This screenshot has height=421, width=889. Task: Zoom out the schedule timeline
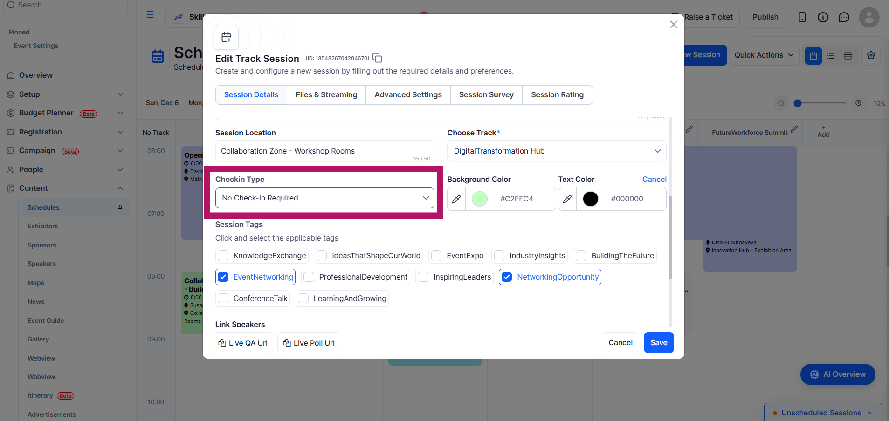pos(781,103)
